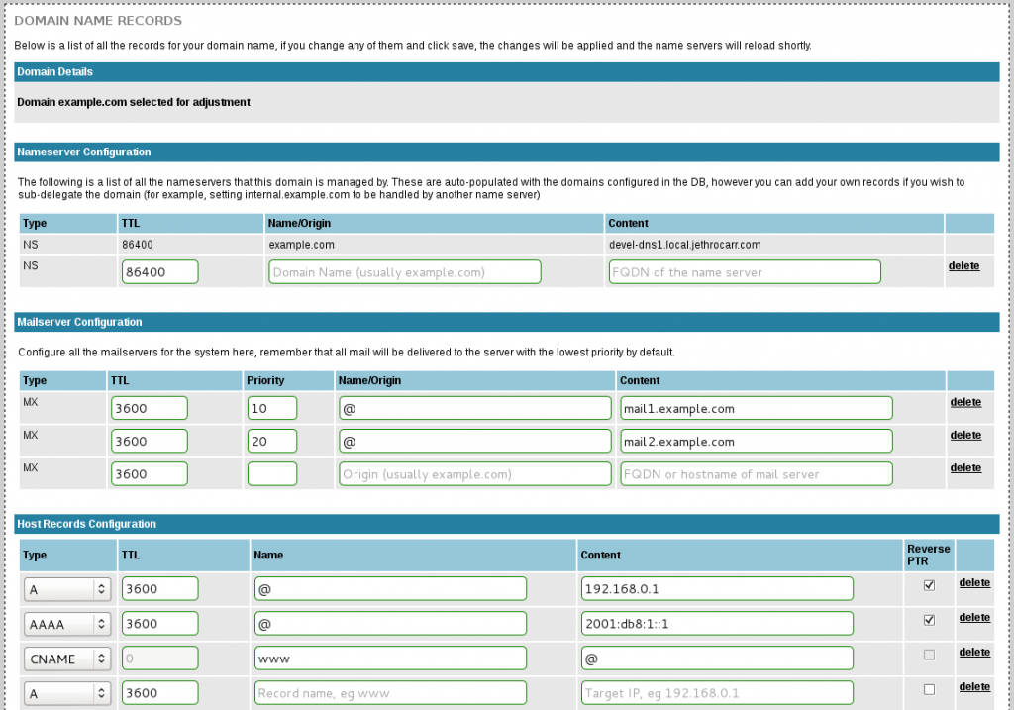Delete the 2001:db8:1::1 AAAA record
Viewport: 1014px width, 710px height.
tap(974, 617)
